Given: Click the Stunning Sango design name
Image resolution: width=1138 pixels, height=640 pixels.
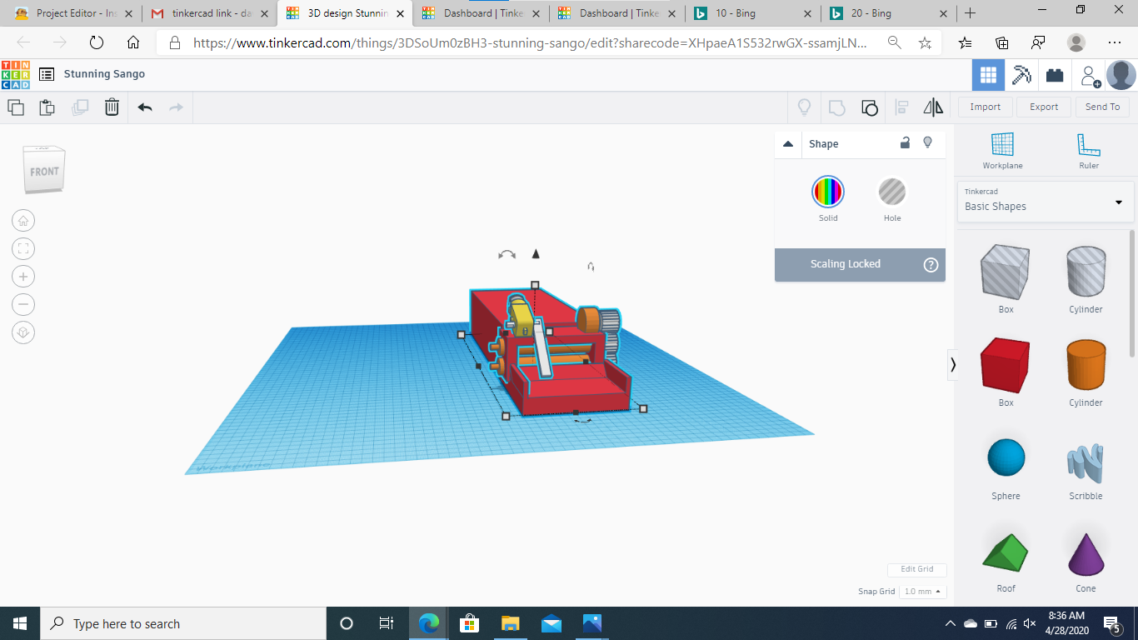Looking at the screenshot, I should pos(104,74).
